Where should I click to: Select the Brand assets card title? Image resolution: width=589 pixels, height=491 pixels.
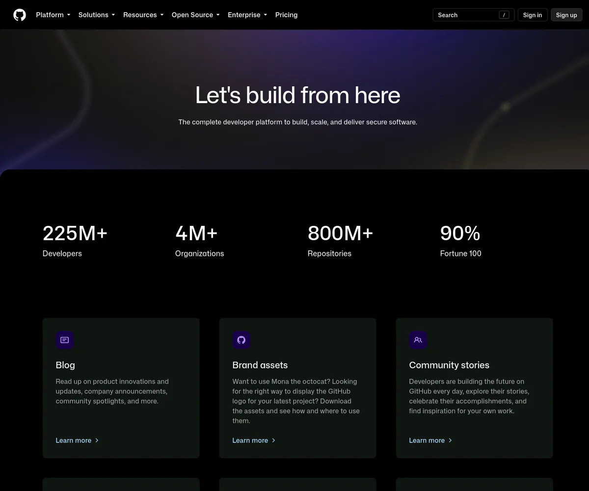point(260,365)
